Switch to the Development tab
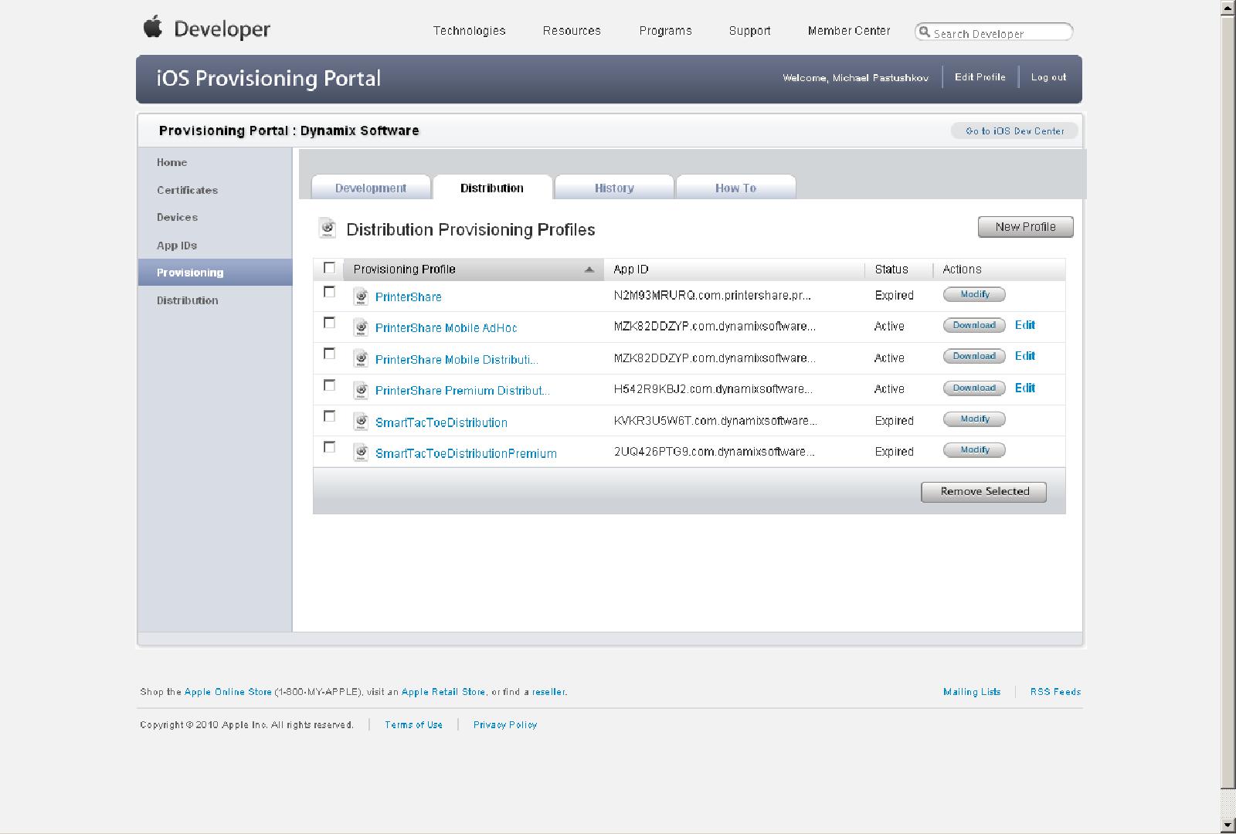 [x=371, y=188]
